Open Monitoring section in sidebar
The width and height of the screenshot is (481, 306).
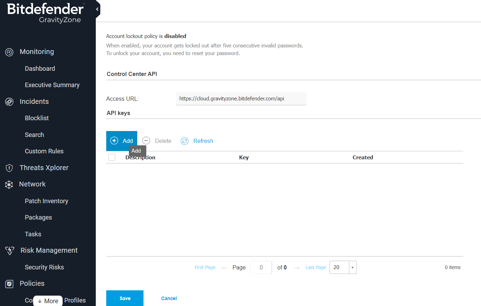point(37,52)
